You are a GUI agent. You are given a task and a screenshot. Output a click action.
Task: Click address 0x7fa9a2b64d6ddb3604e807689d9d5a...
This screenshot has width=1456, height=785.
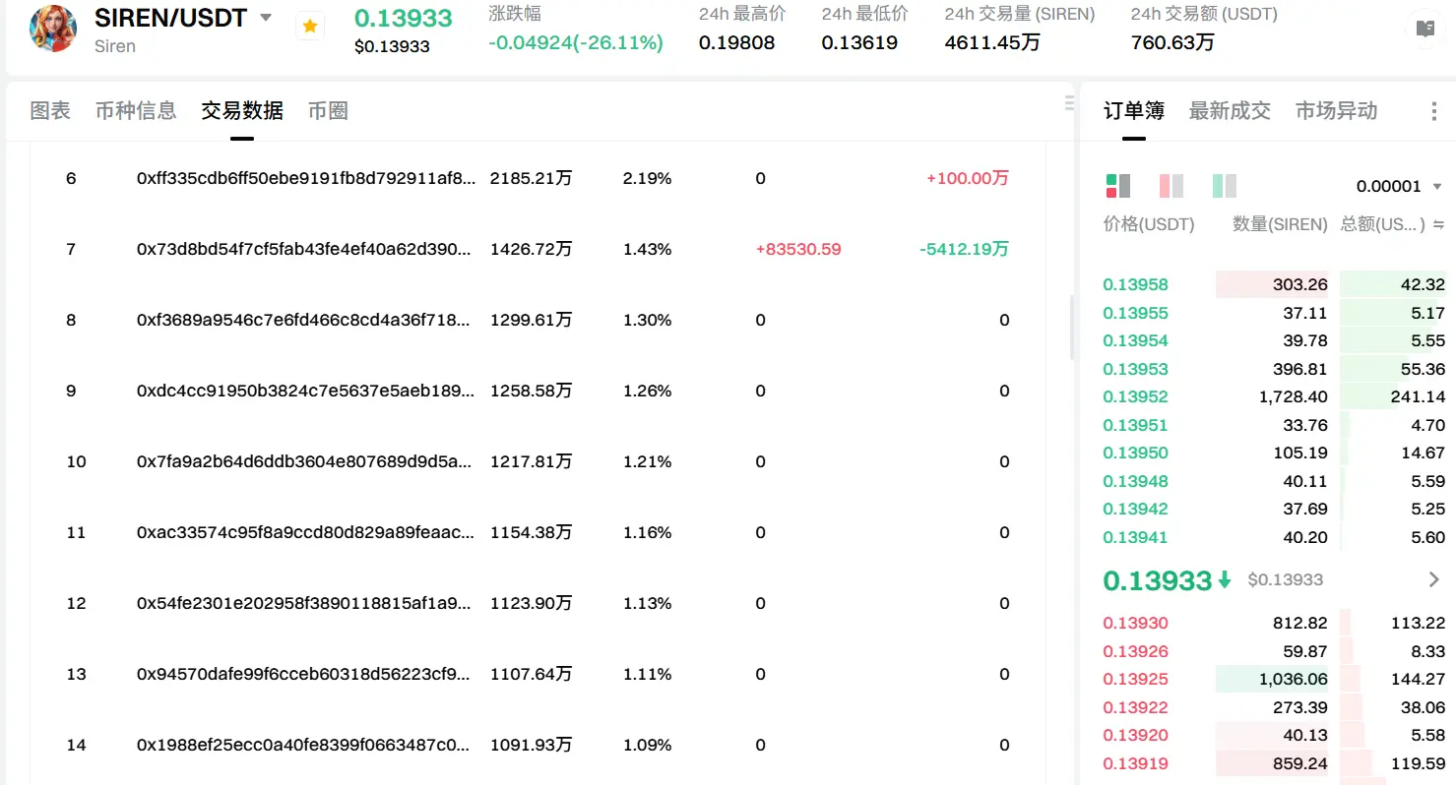pyautogui.click(x=304, y=461)
